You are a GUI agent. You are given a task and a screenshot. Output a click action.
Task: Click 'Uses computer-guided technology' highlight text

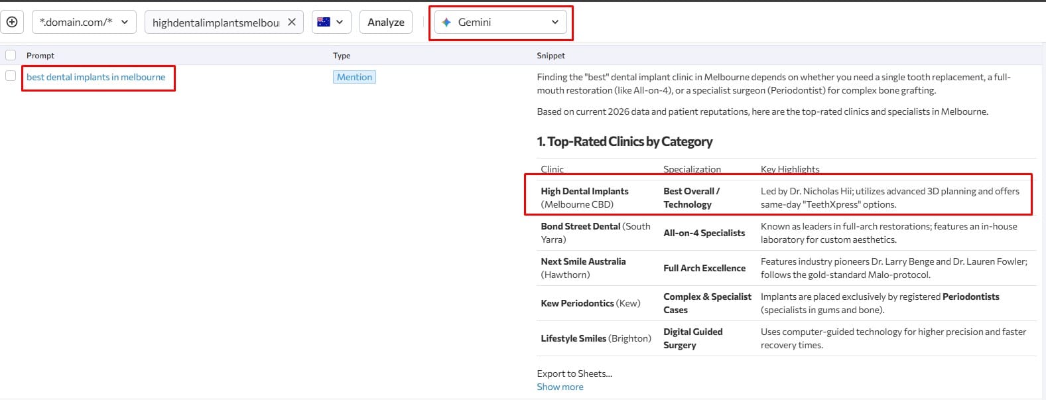coord(893,338)
